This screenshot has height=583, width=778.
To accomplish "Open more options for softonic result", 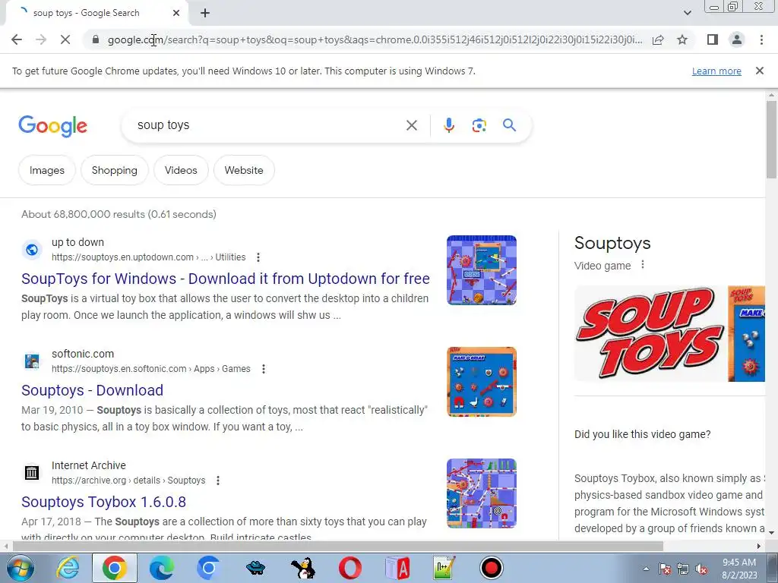I will (x=264, y=369).
